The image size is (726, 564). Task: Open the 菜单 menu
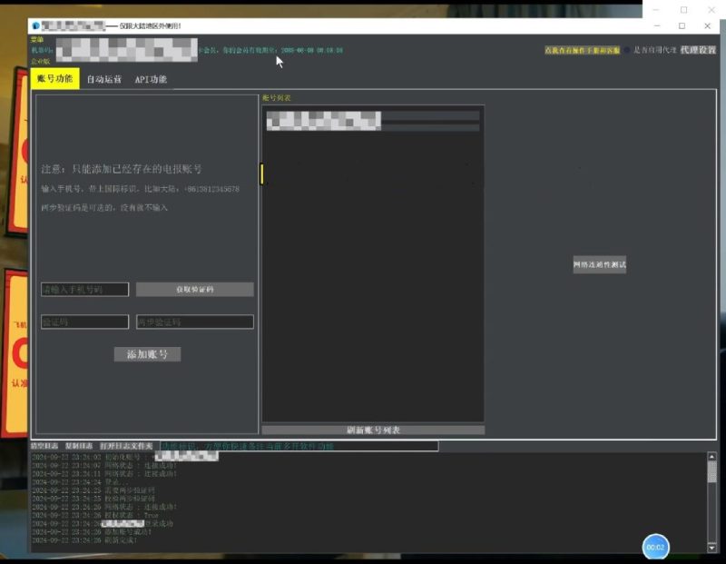point(38,39)
